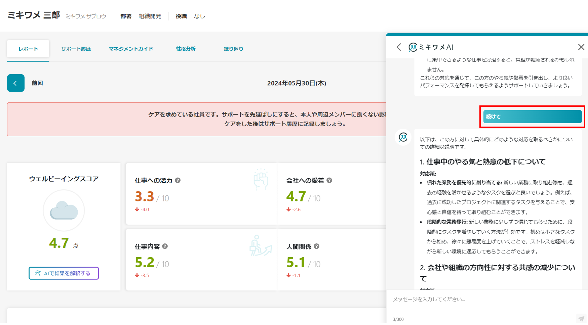Viewport: 588px width, 325px height.
Task: Click the 続けて message bubble
Action: point(533,117)
